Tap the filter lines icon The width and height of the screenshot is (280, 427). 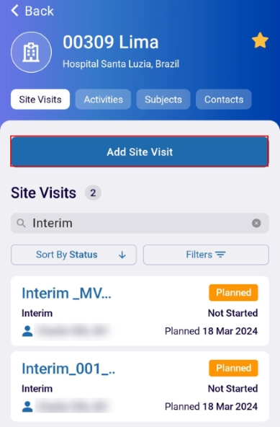click(220, 255)
